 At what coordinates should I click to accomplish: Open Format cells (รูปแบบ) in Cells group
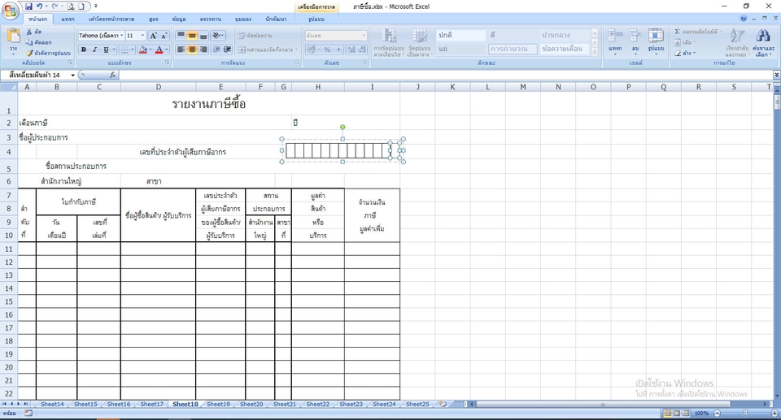point(656,41)
